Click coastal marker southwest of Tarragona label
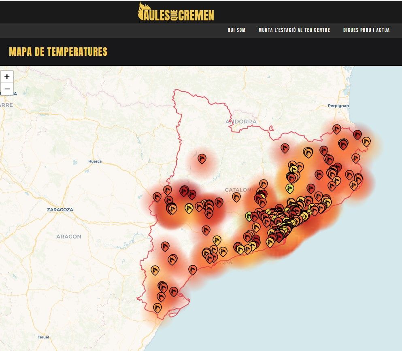The width and height of the screenshot is (402, 351). click(x=193, y=270)
